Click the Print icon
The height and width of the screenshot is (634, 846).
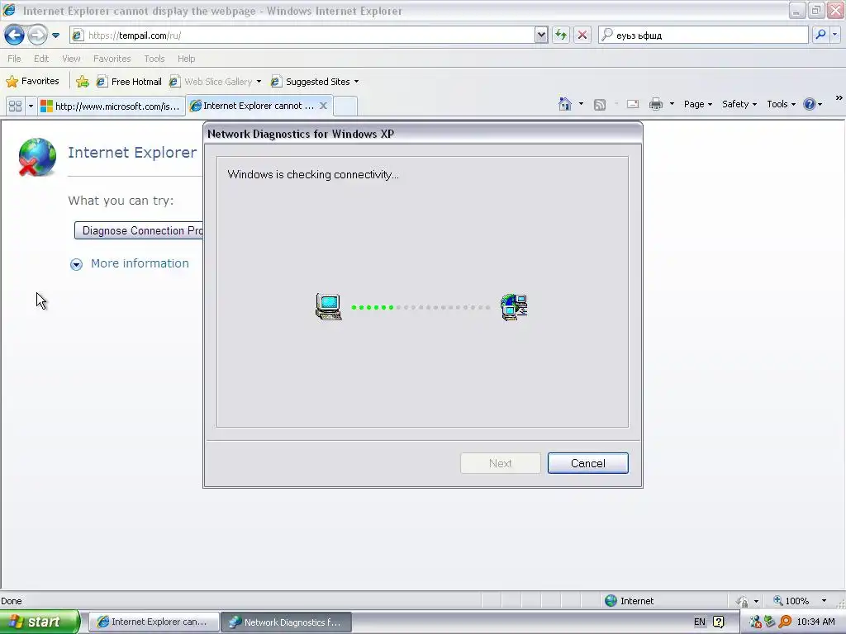(x=655, y=104)
